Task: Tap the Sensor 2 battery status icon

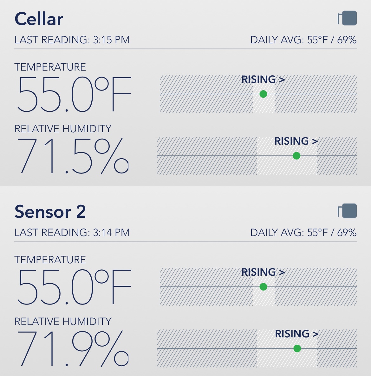Action: point(347,211)
